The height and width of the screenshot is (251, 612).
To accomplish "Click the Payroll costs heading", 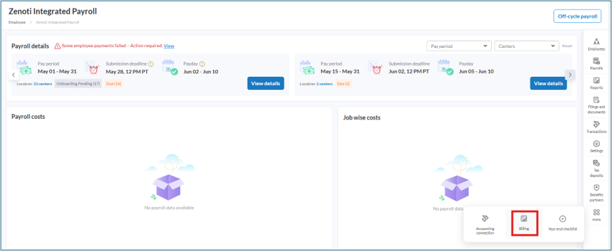I will 28,117.
